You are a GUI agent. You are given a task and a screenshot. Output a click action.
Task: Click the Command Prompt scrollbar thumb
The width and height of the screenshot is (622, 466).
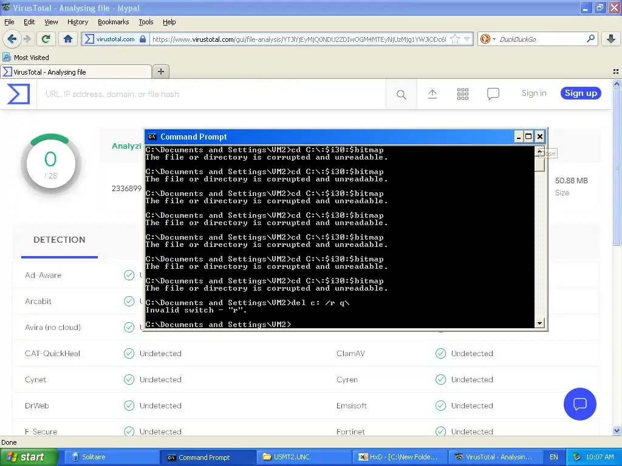tap(539, 164)
